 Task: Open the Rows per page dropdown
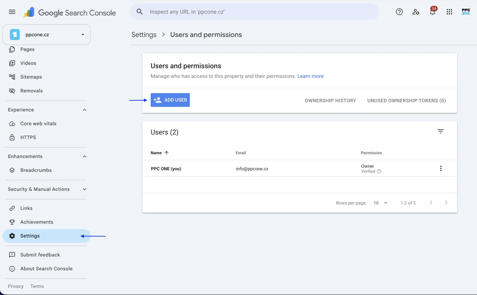[381, 203]
